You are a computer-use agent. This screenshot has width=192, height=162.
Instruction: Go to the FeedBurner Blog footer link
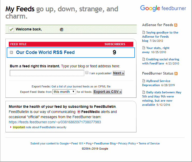coord(105,143)
